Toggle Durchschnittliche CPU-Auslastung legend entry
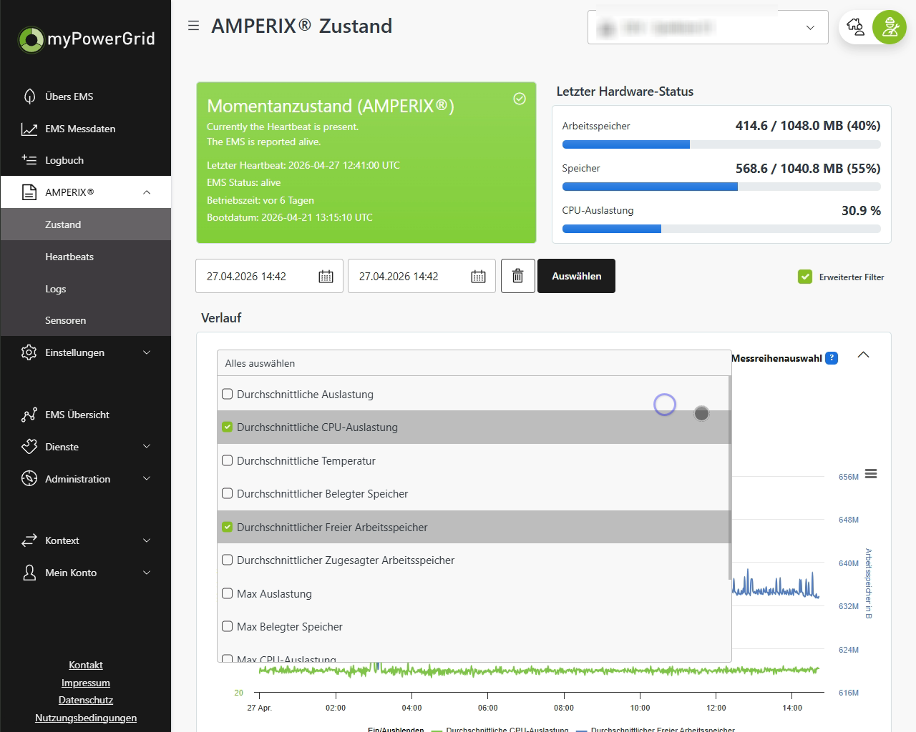Screen dimensions: 916x732 click(x=500, y=729)
